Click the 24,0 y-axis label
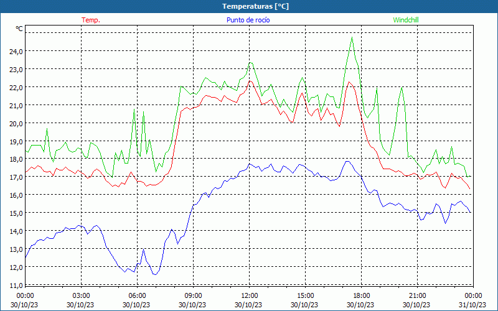Image resolution: width=498 pixels, height=311 pixels. (x=16, y=52)
